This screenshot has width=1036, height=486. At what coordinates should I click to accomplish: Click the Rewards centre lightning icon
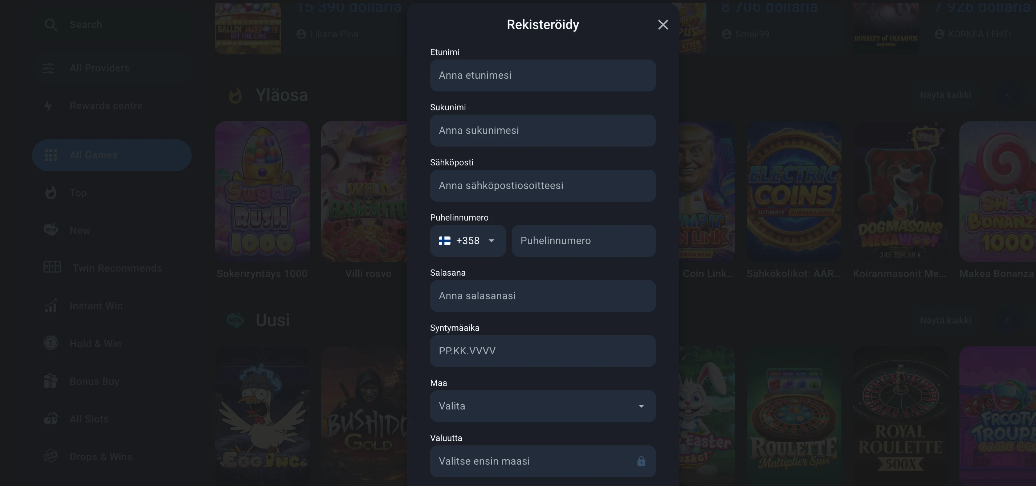(48, 106)
